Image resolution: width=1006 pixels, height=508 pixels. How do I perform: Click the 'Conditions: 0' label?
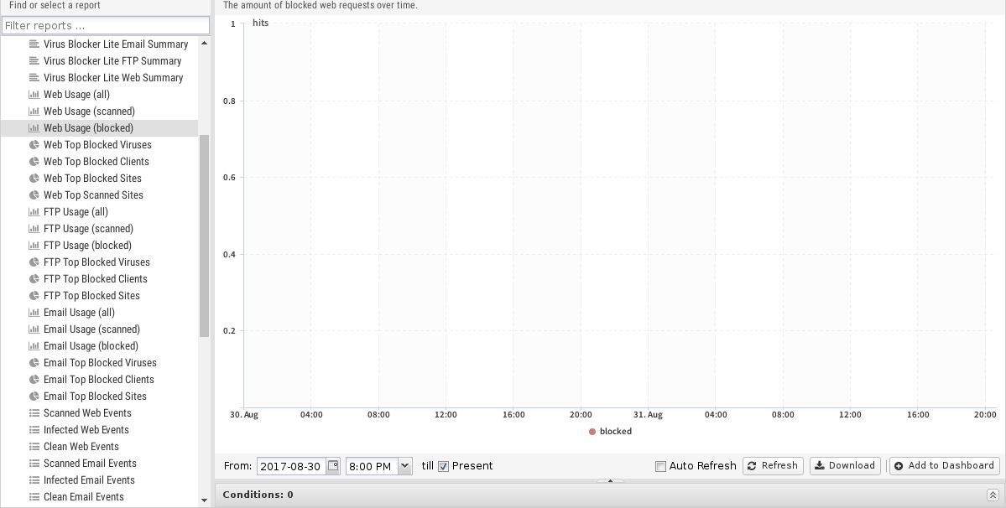[258, 495]
